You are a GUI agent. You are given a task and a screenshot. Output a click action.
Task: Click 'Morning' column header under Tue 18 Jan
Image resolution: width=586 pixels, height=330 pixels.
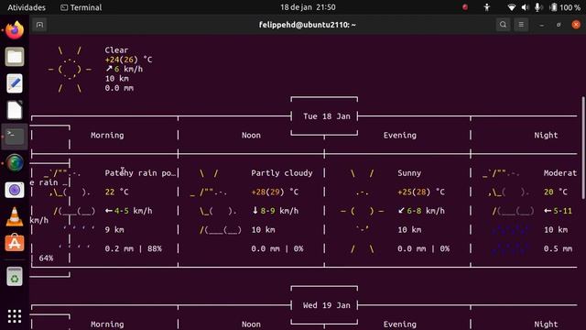(107, 135)
